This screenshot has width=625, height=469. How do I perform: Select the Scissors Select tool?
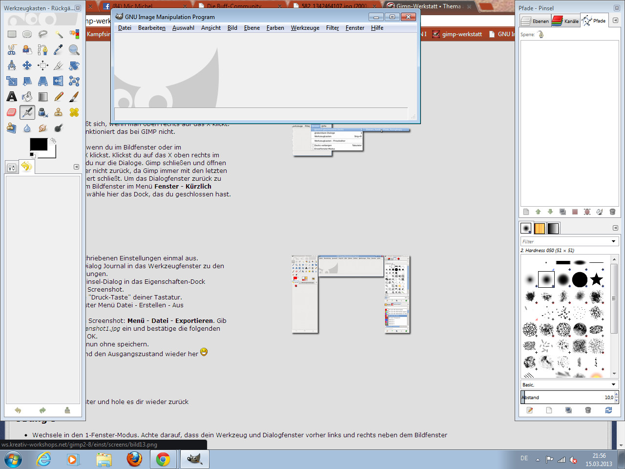click(12, 50)
